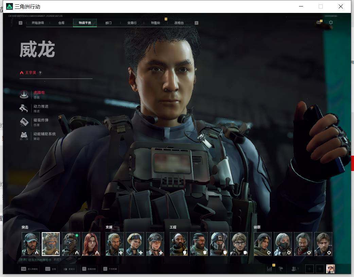
Task: Click the left key hint before 开始游戏
Action: pyautogui.click(x=20, y=23)
